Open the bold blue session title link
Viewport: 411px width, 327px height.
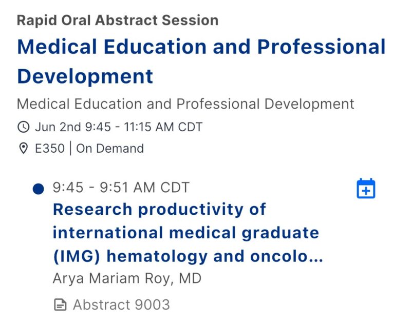click(201, 62)
